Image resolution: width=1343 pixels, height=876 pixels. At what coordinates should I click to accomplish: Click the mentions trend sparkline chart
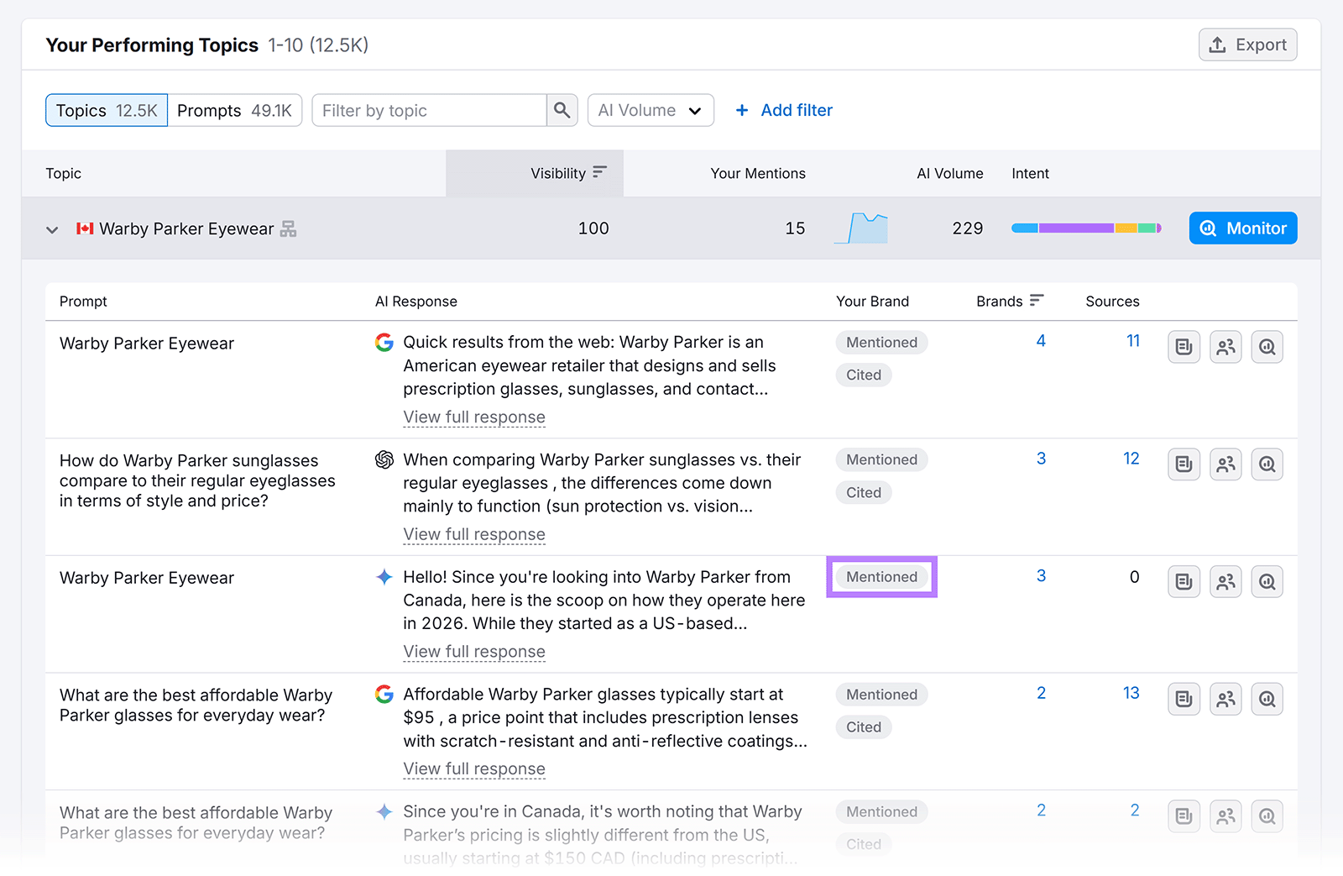click(861, 228)
